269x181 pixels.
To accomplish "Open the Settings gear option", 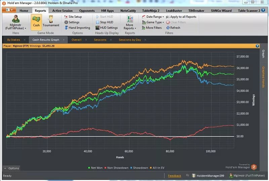I will pyautogui.click(x=72, y=22).
